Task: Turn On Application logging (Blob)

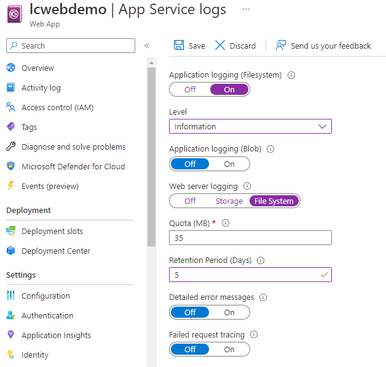Action: (x=229, y=164)
